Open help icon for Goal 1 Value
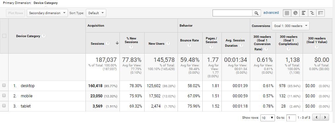 (317, 47)
